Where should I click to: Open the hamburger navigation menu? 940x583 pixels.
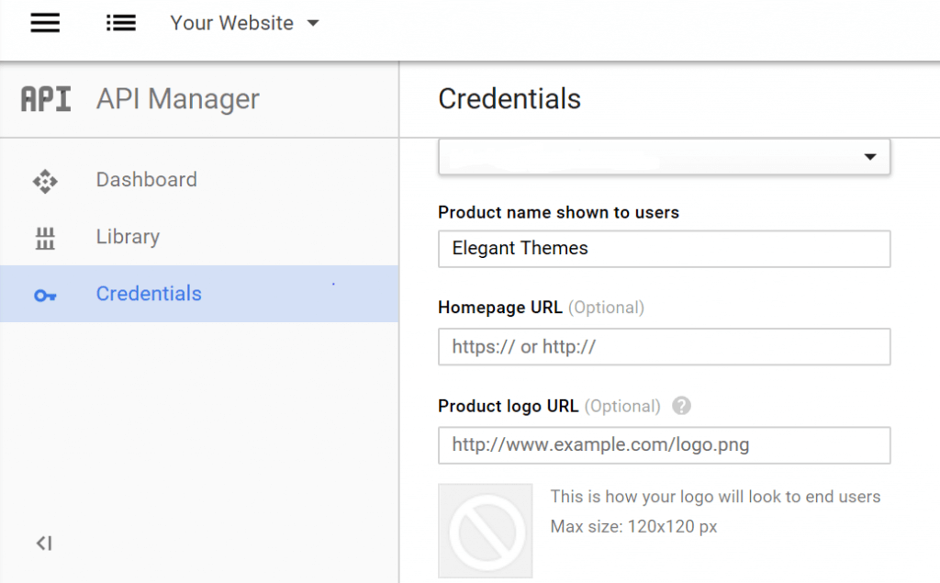(x=45, y=23)
